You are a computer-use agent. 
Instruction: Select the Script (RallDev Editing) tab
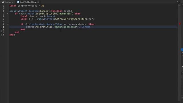coord(28,2)
